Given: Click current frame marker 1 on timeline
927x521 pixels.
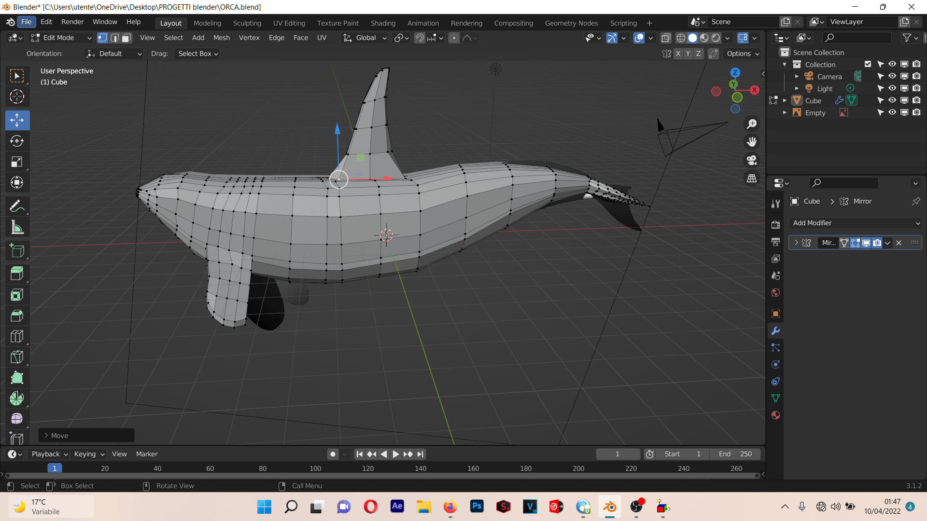Looking at the screenshot, I should tap(55, 468).
